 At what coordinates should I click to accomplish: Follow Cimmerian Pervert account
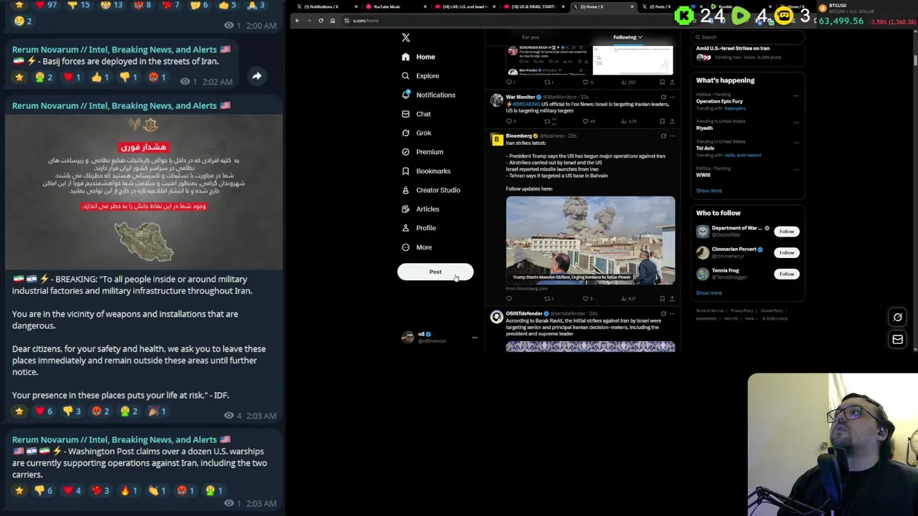tap(787, 253)
